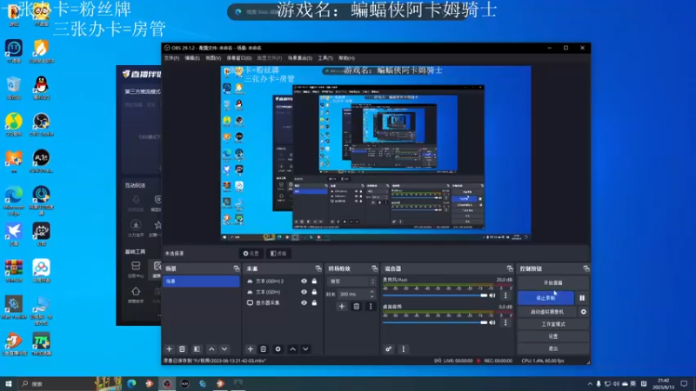The height and width of the screenshot is (391, 696).
Task: Pause the recording with the pause button
Action: pos(582,298)
